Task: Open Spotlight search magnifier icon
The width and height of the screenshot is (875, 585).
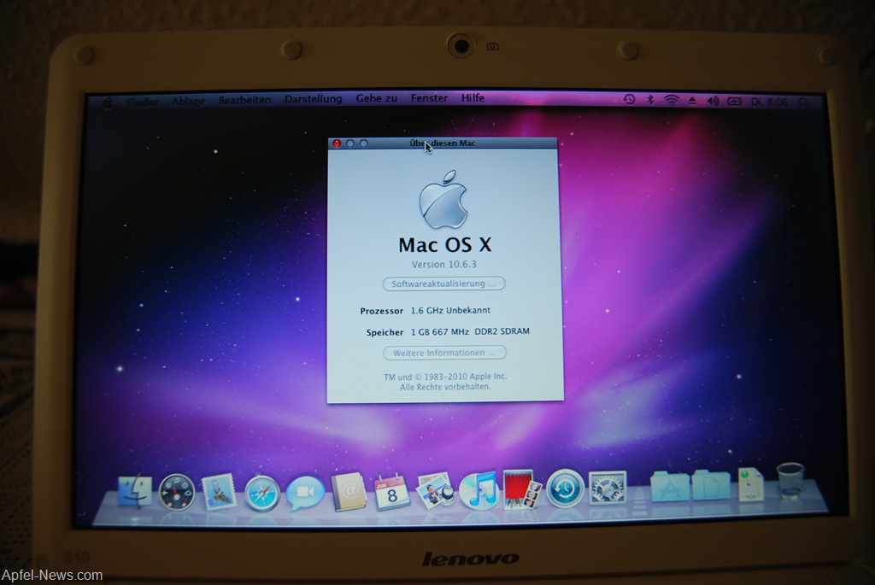Action: pos(803,102)
